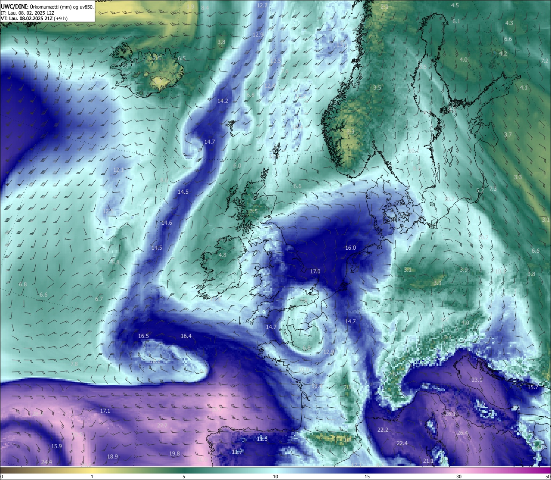Click the 4.3 value label
The image size is (551, 480).
(x=509, y=23)
